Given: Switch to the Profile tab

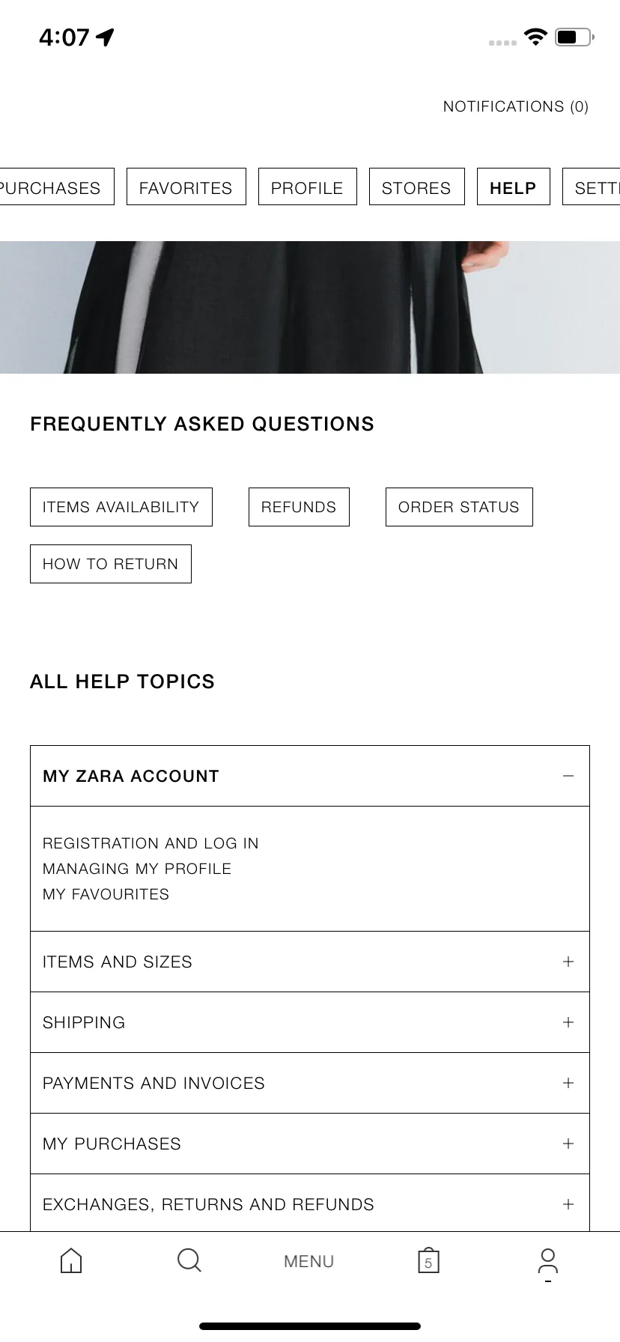Looking at the screenshot, I should (308, 187).
